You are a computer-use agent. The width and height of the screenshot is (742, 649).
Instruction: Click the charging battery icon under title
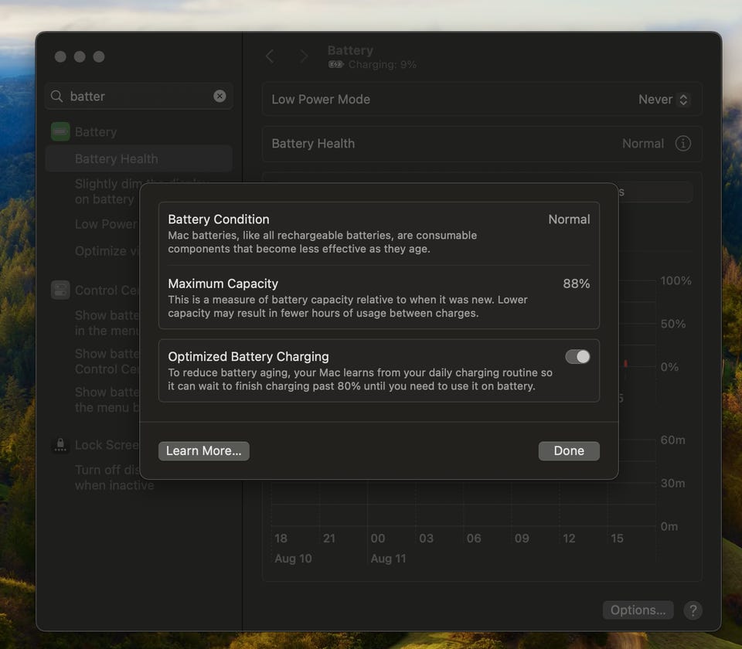[x=336, y=65]
